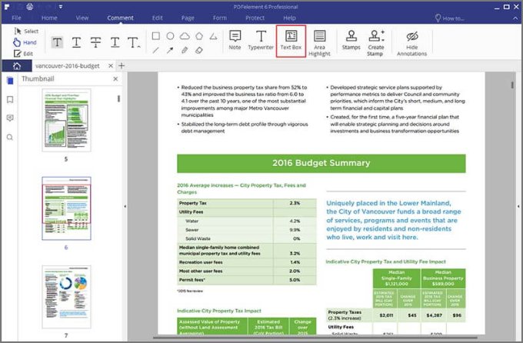Open the Stamps tool
523x343 pixels.
351,40
